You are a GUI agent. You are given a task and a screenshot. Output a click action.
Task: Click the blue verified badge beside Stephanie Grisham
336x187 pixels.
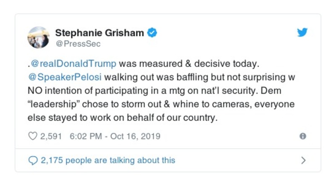click(154, 33)
